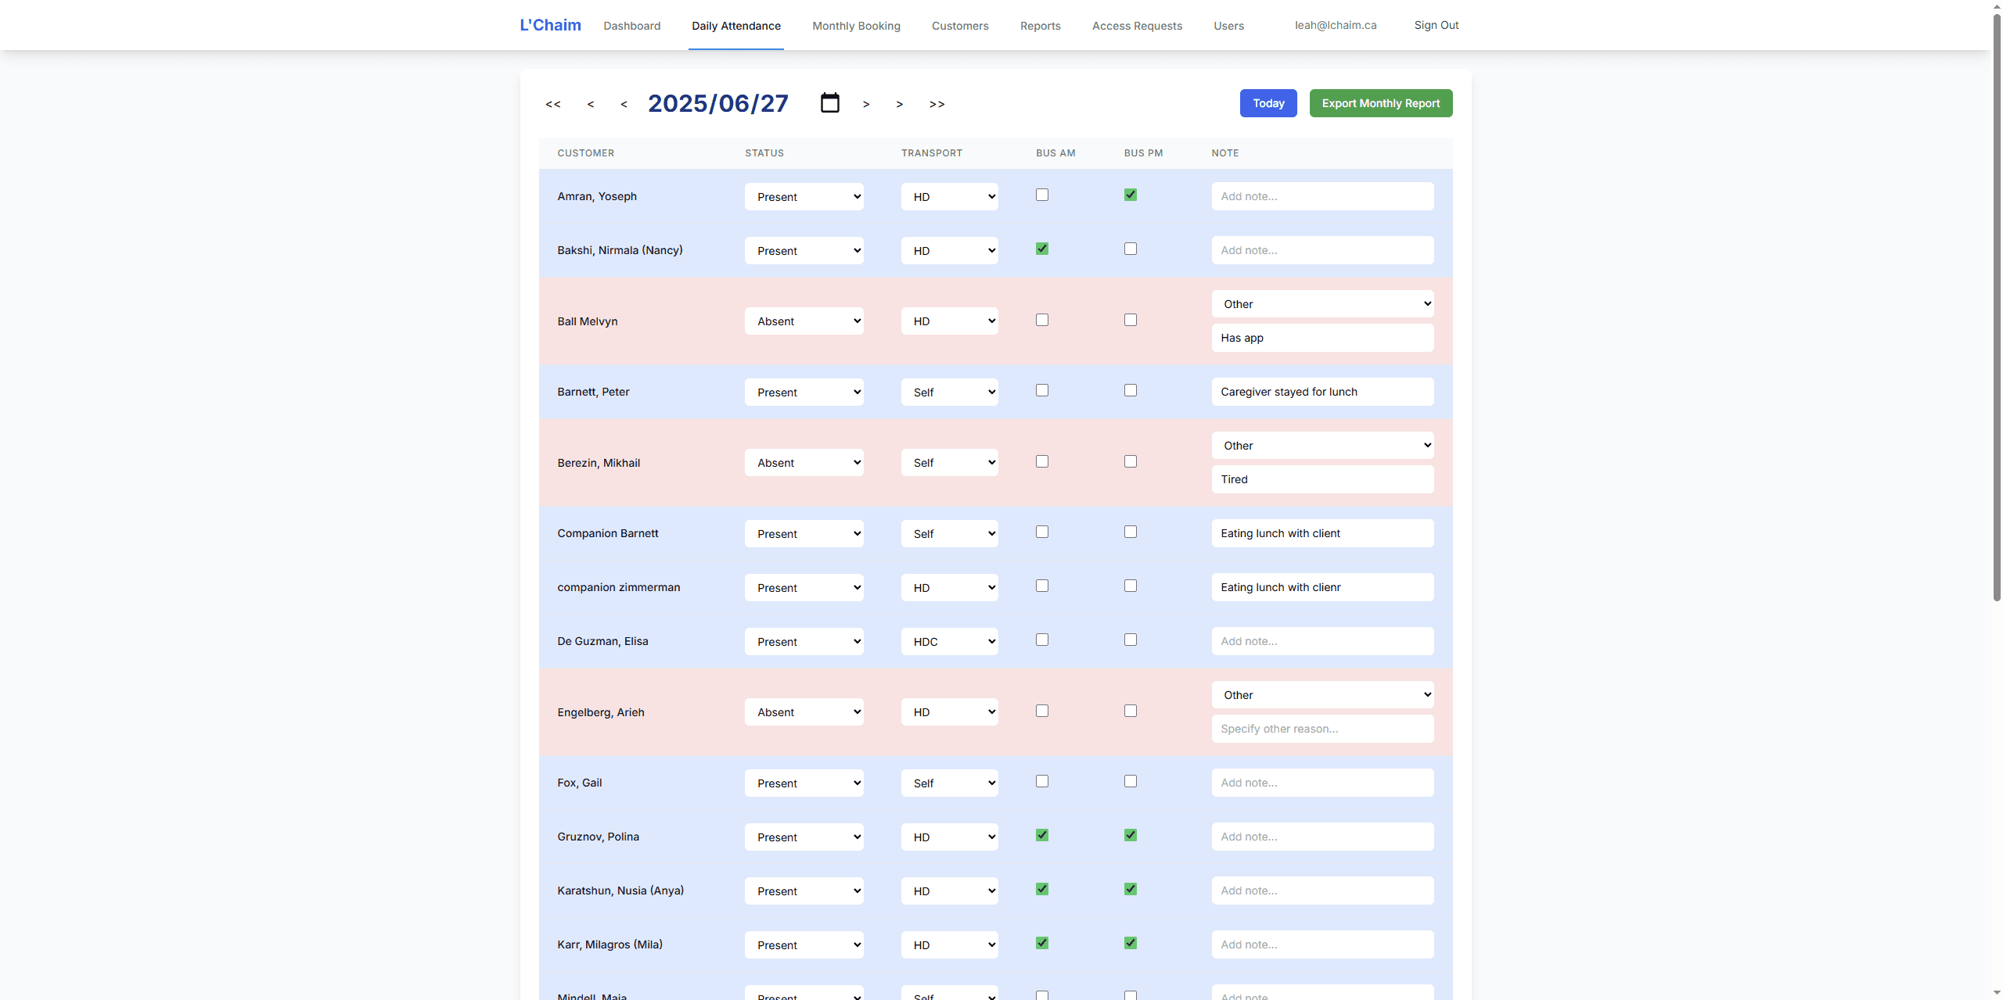Click the Sign Out link
This screenshot has height=1000, width=2003.
pyautogui.click(x=1437, y=25)
